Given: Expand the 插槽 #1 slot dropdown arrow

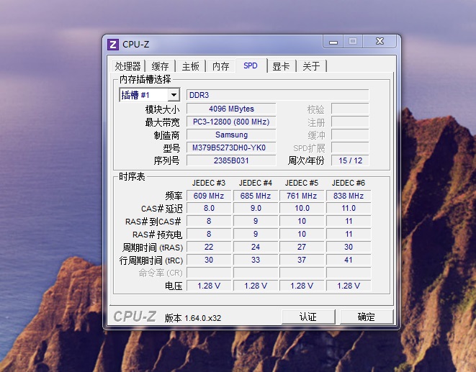Looking at the screenshot, I should (x=174, y=95).
